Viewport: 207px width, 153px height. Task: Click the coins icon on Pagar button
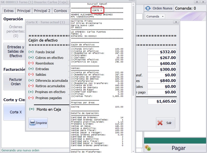point(148,148)
